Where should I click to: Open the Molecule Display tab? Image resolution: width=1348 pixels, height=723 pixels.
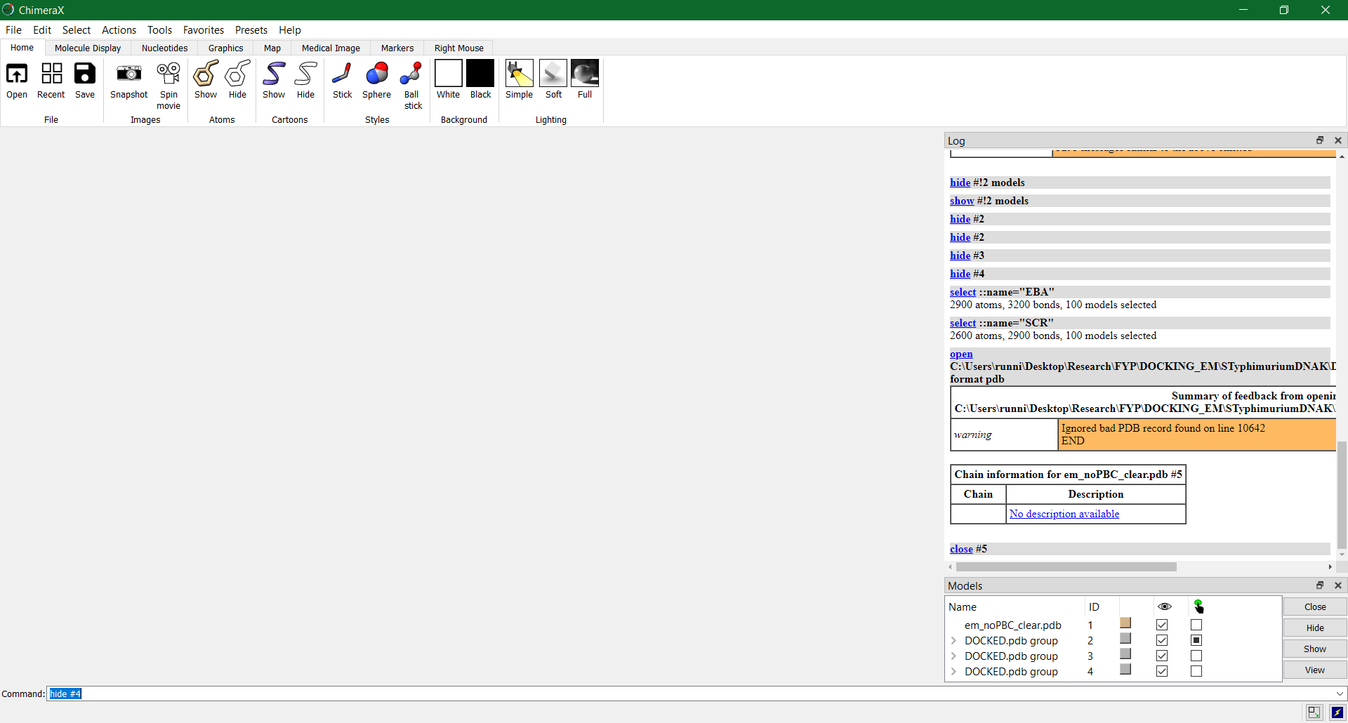click(x=88, y=48)
